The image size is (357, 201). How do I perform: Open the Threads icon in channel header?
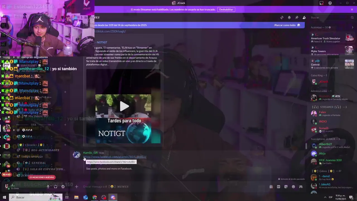coord(282,18)
